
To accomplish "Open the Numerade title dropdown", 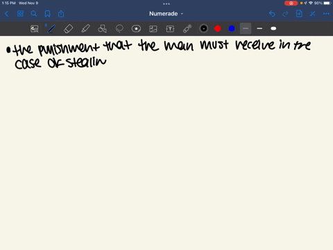I will [166, 14].
